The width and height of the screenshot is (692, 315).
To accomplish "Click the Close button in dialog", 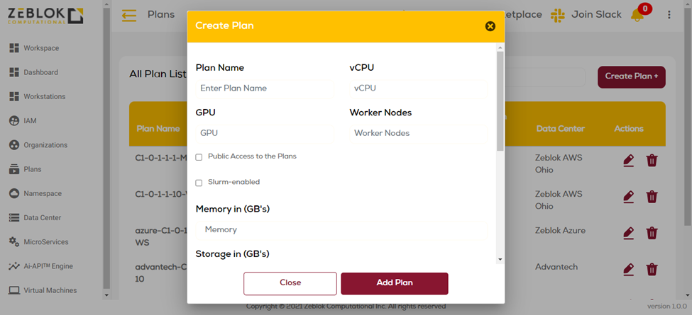I will [290, 282].
